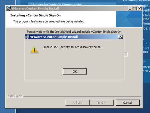Viewport: 150px width, 113px height.
Task: Click the InstallShield label at the bottom
Action: pyautogui.click(x=14, y=96)
